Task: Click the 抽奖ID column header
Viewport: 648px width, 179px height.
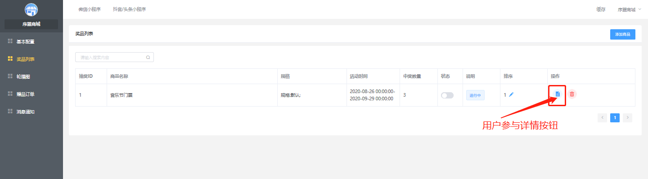Action: click(x=86, y=76)
